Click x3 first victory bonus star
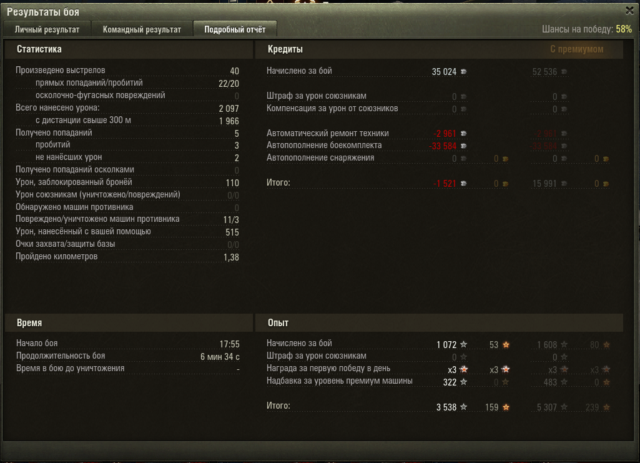The height and width of the screenshot is (463, 640). [464, 369]
